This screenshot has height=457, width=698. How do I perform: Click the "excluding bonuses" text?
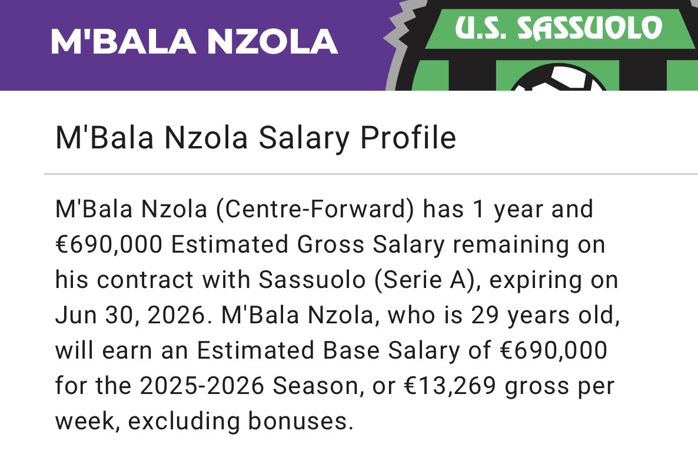tap(240, 421)
